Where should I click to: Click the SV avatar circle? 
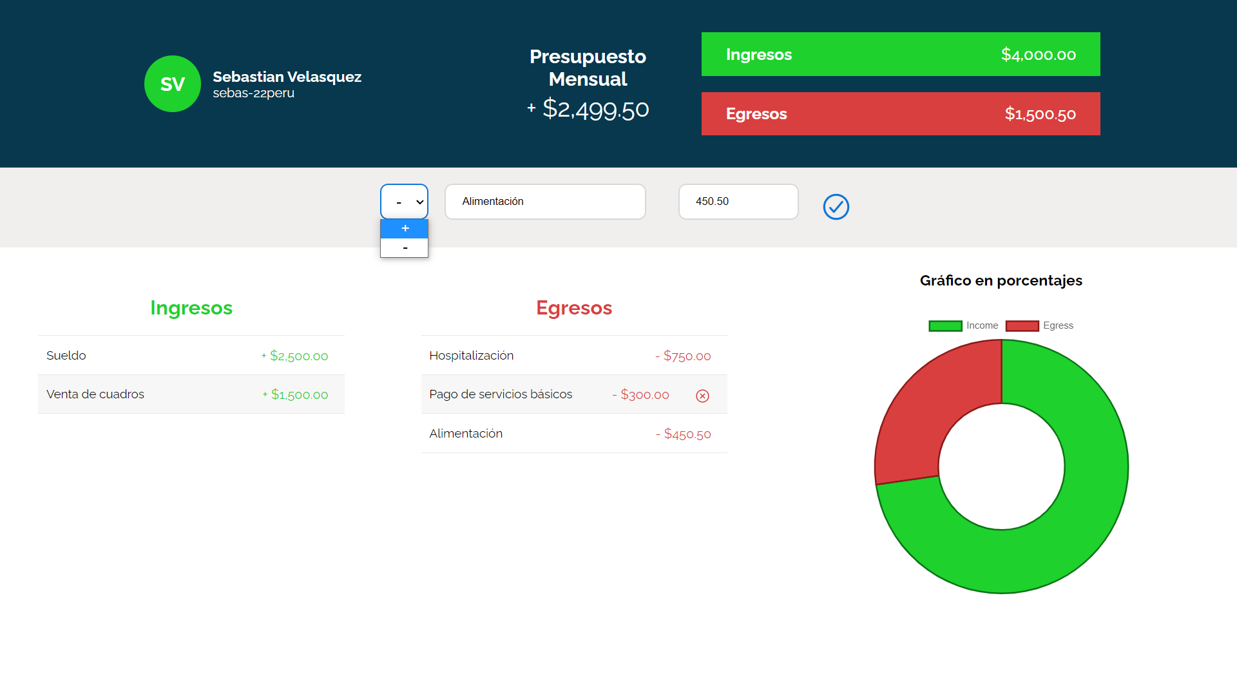[172, 84]
